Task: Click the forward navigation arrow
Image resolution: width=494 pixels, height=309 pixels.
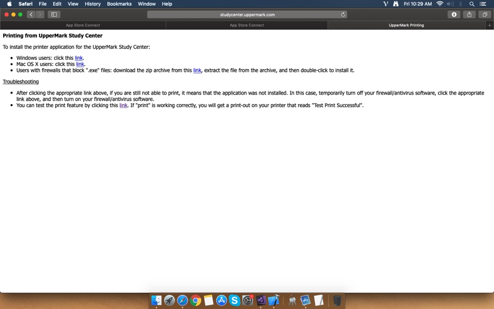Action: click(40, 15)
